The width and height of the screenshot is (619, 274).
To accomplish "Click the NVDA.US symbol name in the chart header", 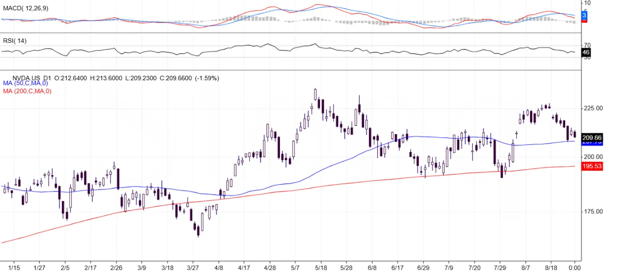I will pyautogui.click(x=26, y=78).
